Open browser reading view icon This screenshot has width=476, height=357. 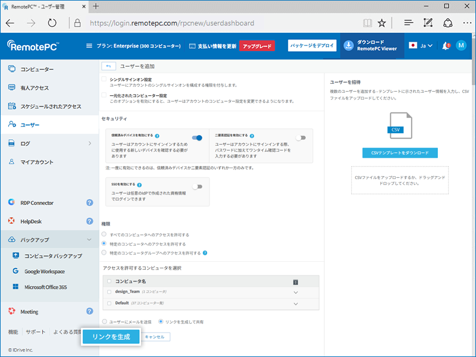point(367,23)
